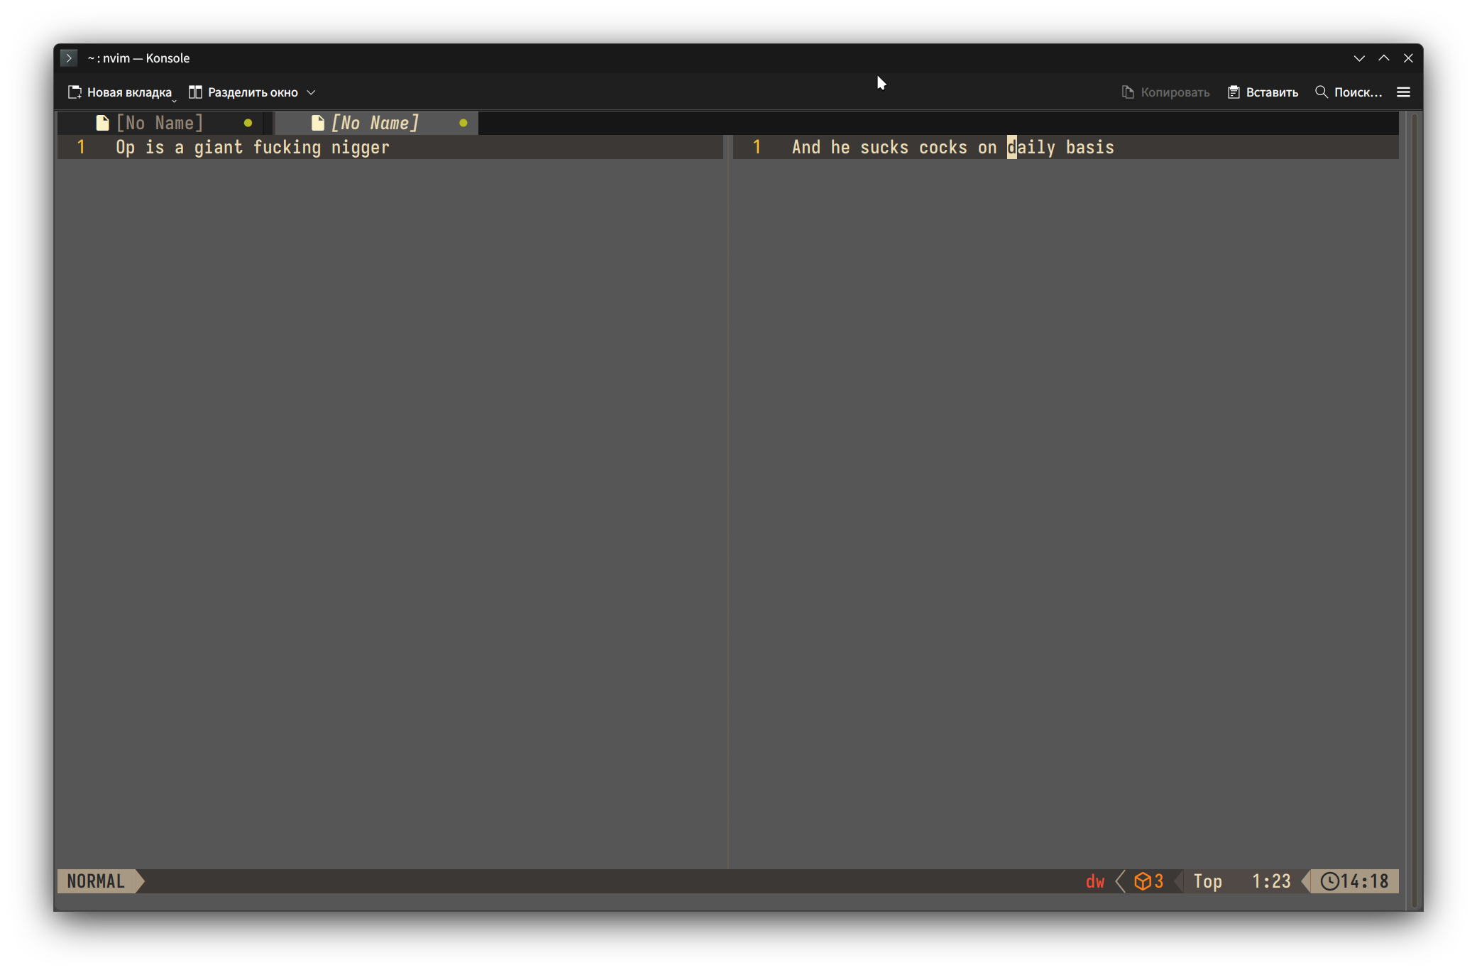The width and height of the screenshot is (1477, 975).
Task: Click the NORMAL mode indicator
Action: 96,881
